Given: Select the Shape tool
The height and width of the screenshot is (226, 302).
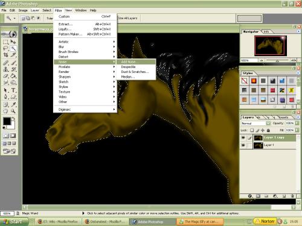Looking at the screenshot, I should [x=13, y=97].
